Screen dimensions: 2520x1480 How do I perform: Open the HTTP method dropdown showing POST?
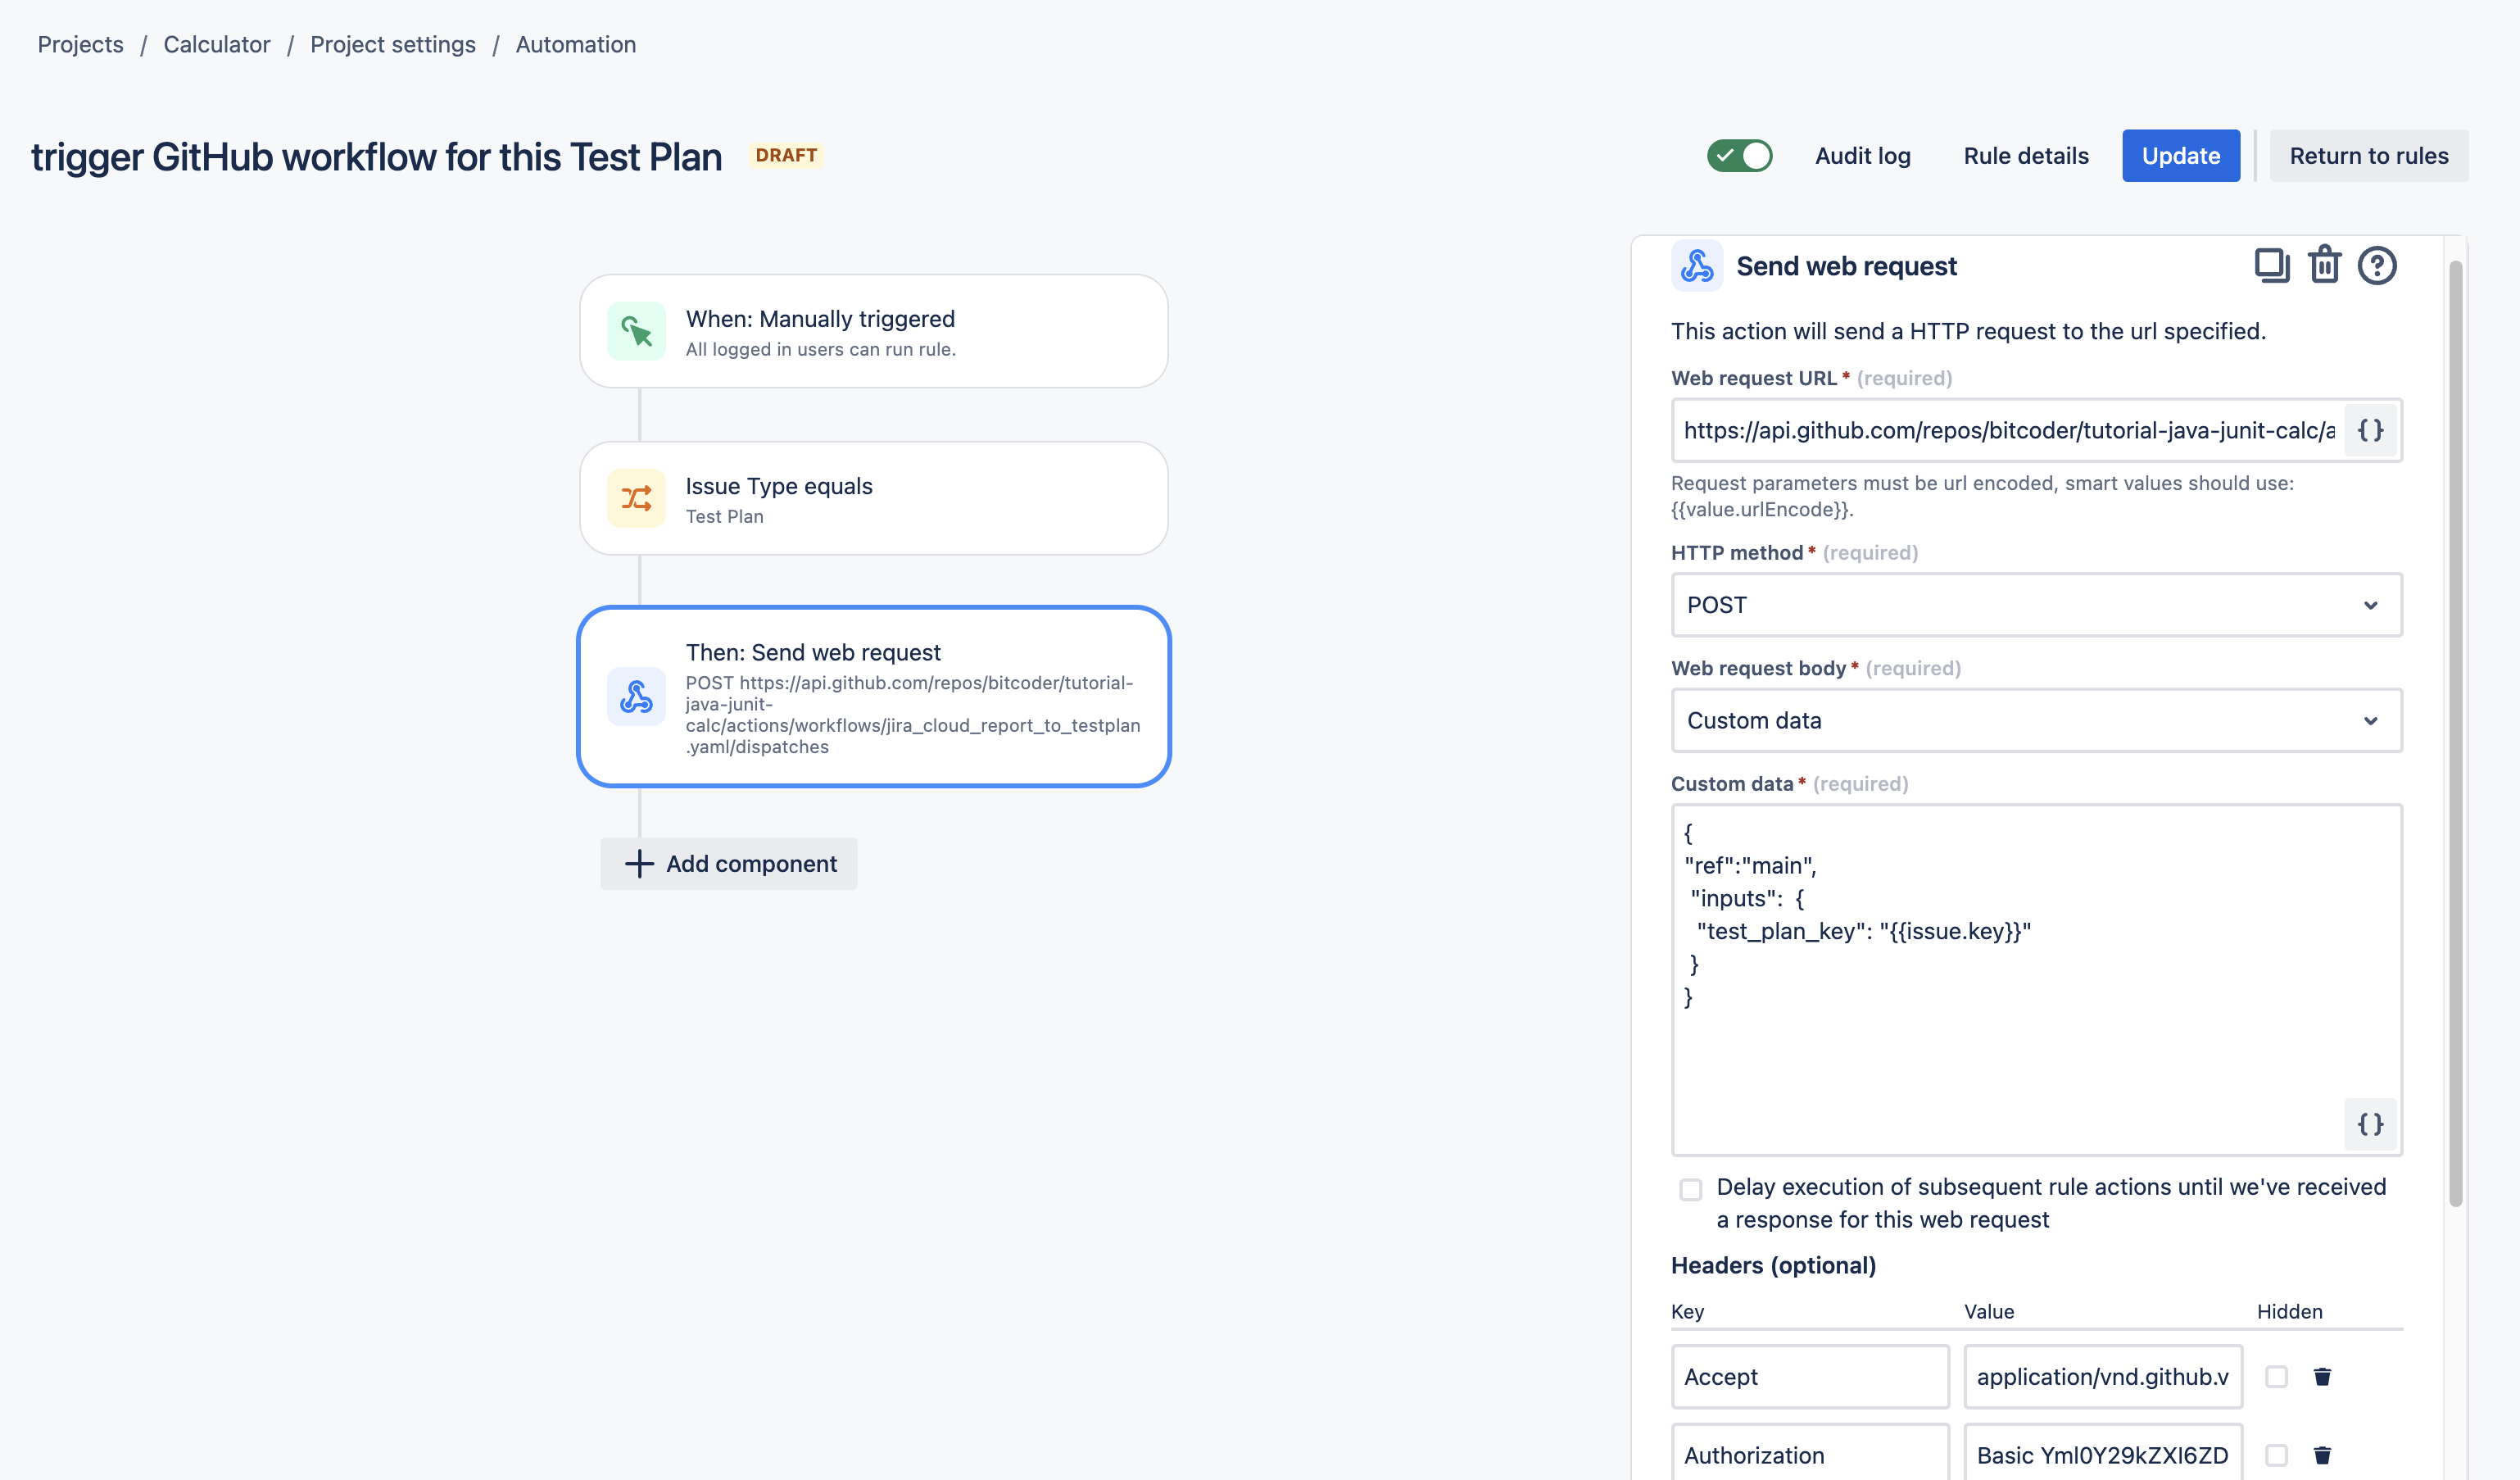click(x=2036, y=605)
